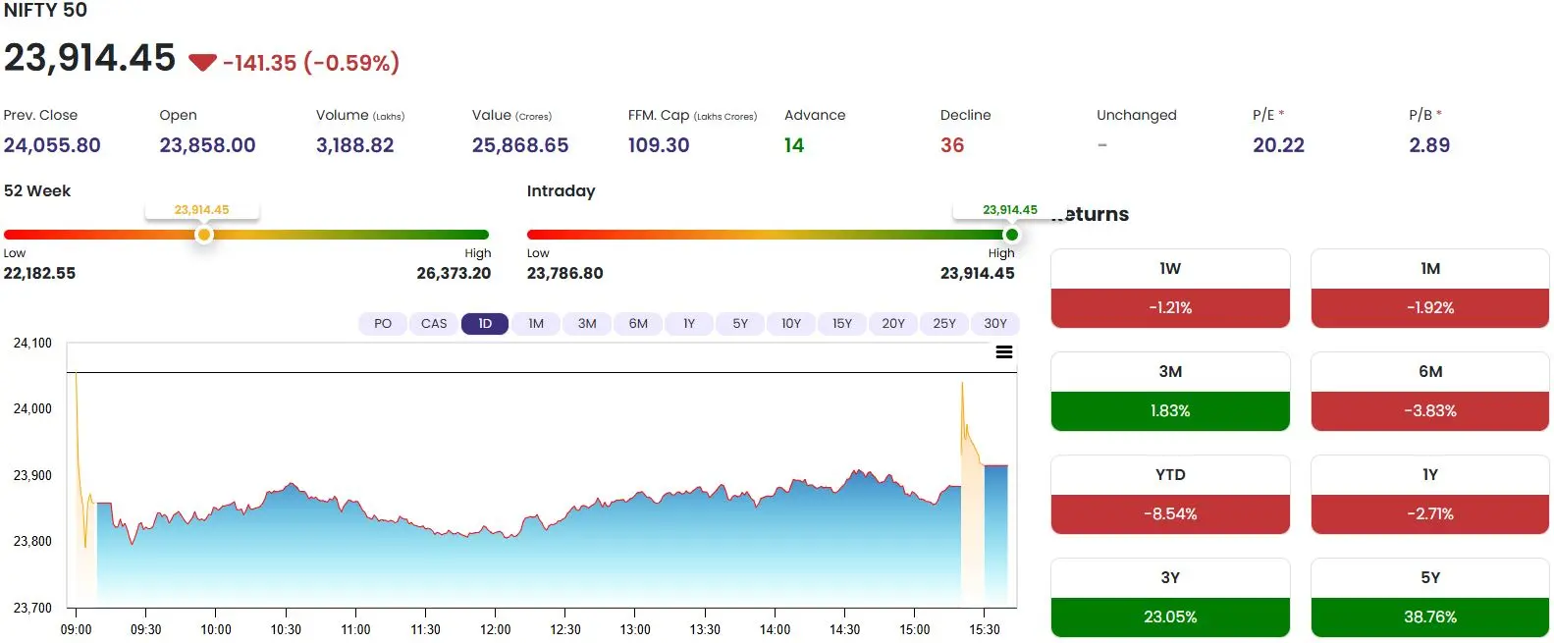Select the 1D chart range tab
1554x643 pixels.
[x=485, y=324]
